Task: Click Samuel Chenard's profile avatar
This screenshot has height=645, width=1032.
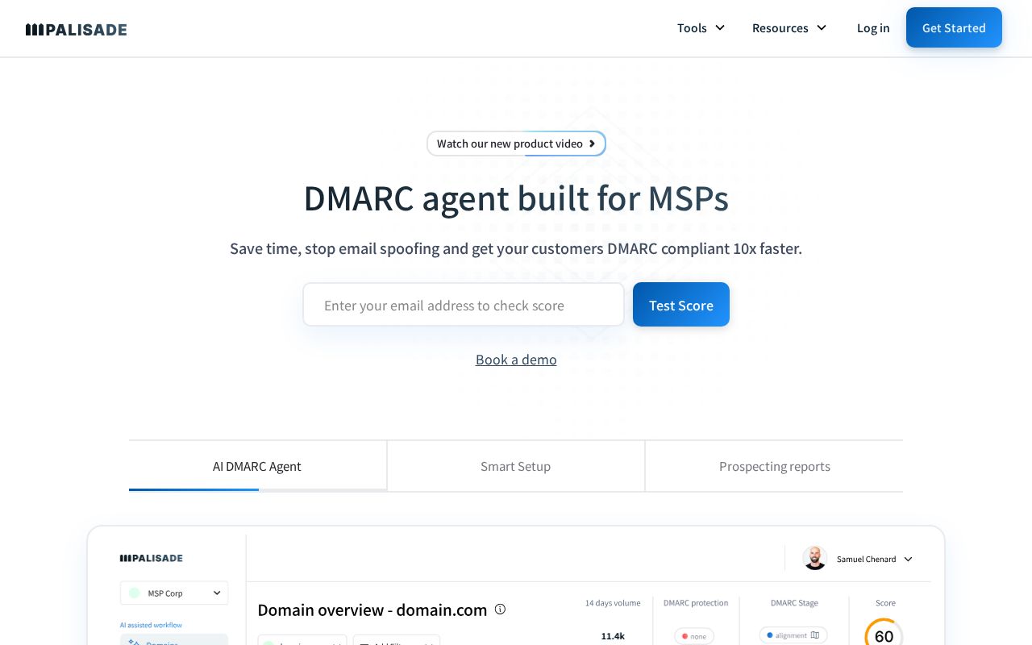Action: coord(814,558)
